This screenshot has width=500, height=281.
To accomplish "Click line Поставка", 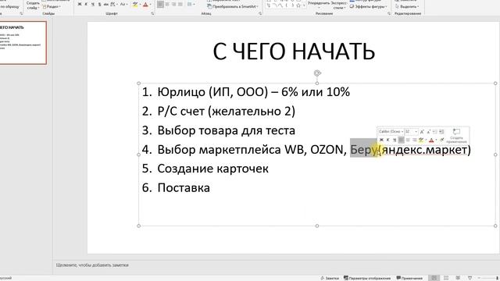I will (184, 187).
